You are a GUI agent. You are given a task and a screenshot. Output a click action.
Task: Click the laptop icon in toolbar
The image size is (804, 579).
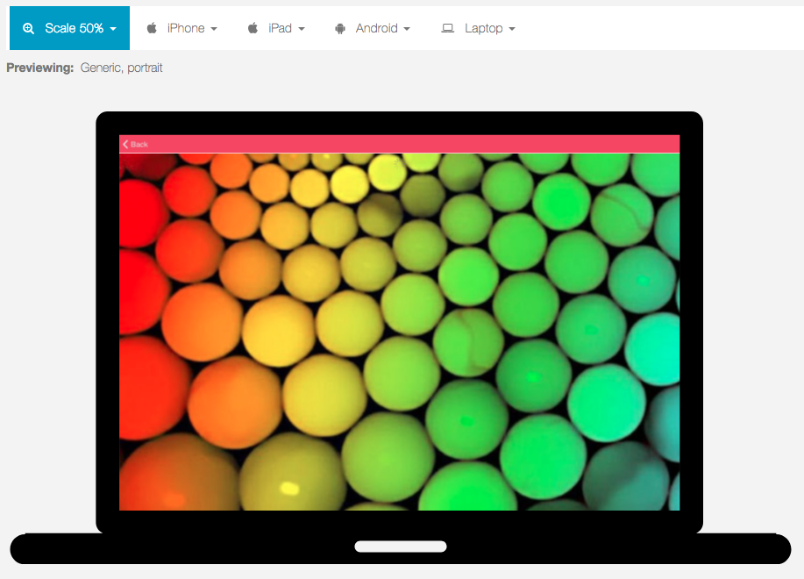(448, 28)
